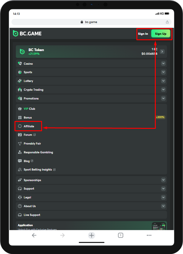The image size is (183, 254).
Task: Click the bc.game address bar
Action: 91,22
